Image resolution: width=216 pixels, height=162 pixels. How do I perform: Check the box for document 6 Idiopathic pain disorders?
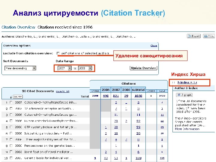point(11,133)
